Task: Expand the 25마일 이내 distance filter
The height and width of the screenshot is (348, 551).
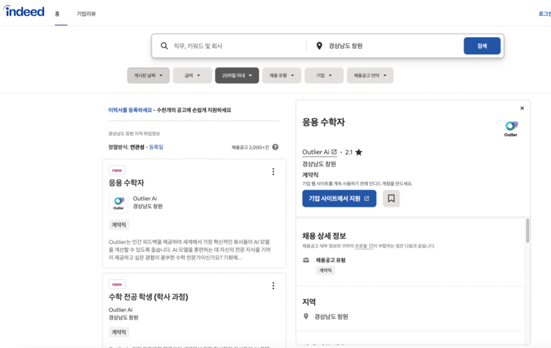Action: pyautogui.click(x=237, y=76)
